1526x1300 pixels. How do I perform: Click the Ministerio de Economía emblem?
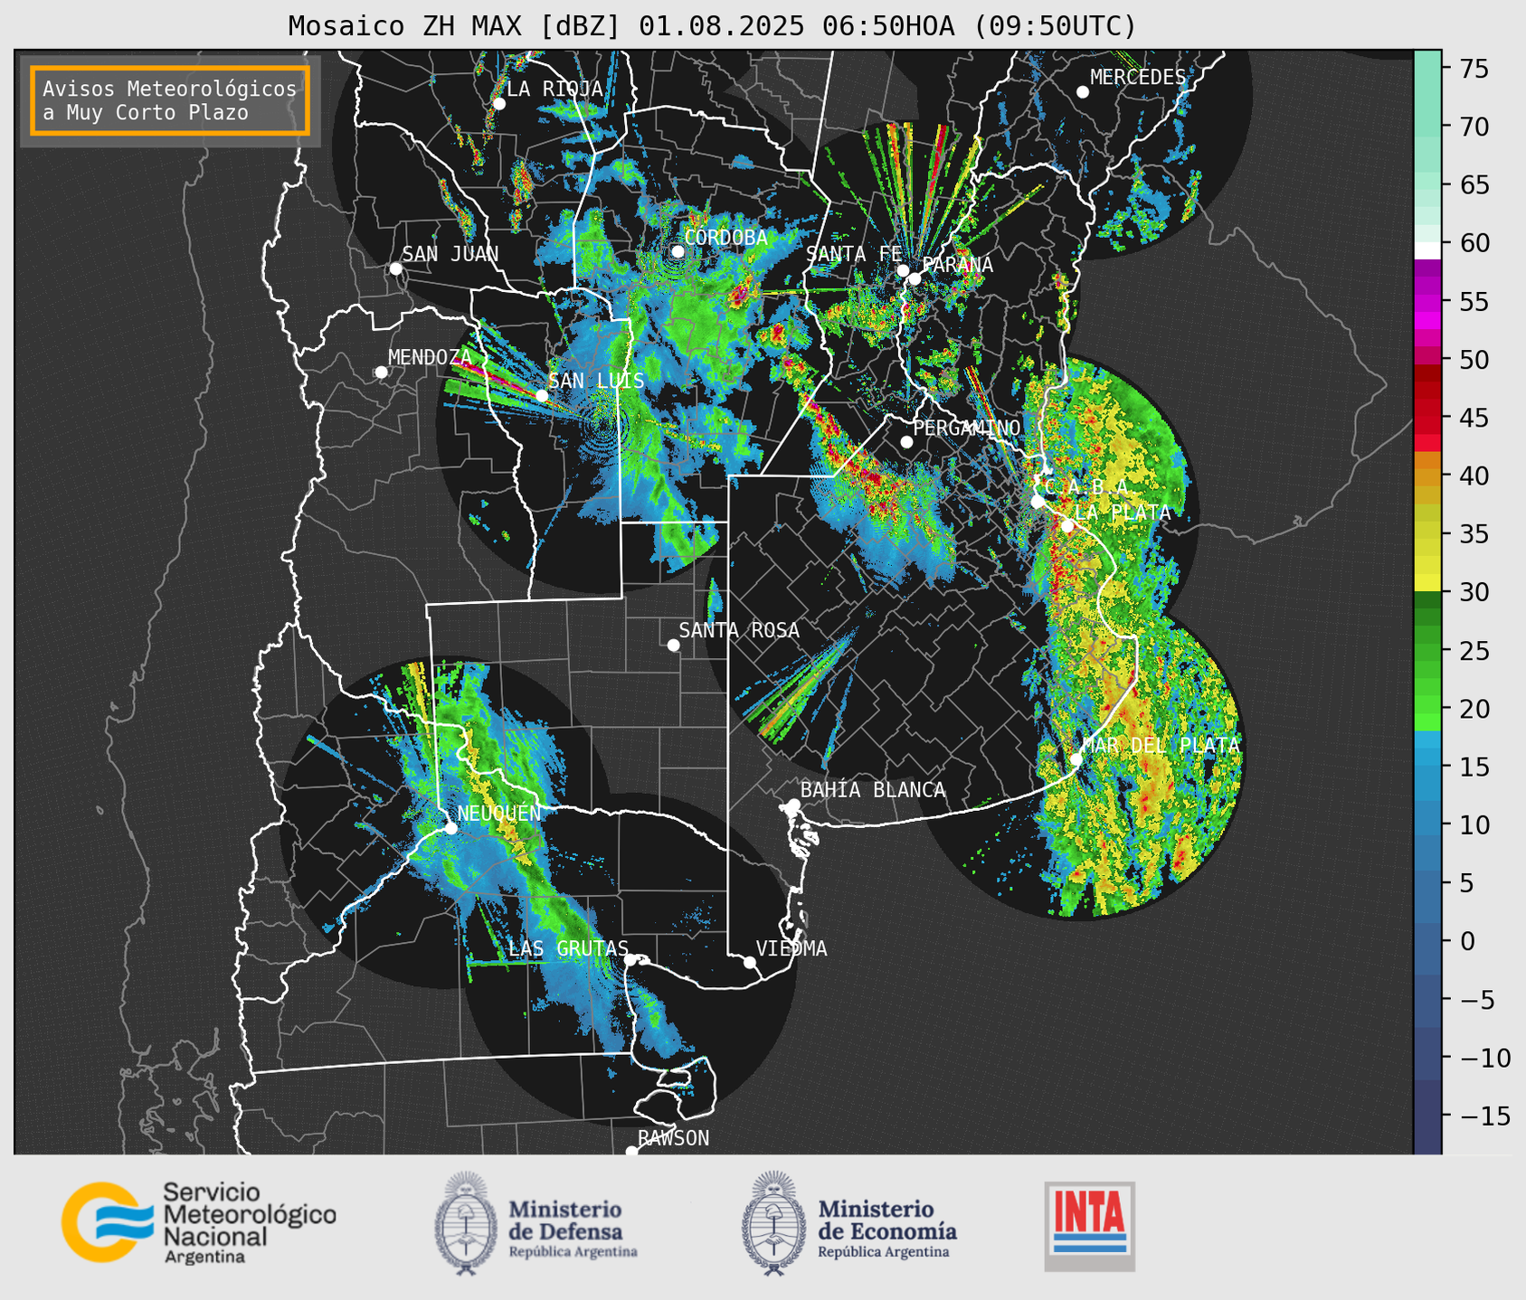click(x=773, y=1223)
